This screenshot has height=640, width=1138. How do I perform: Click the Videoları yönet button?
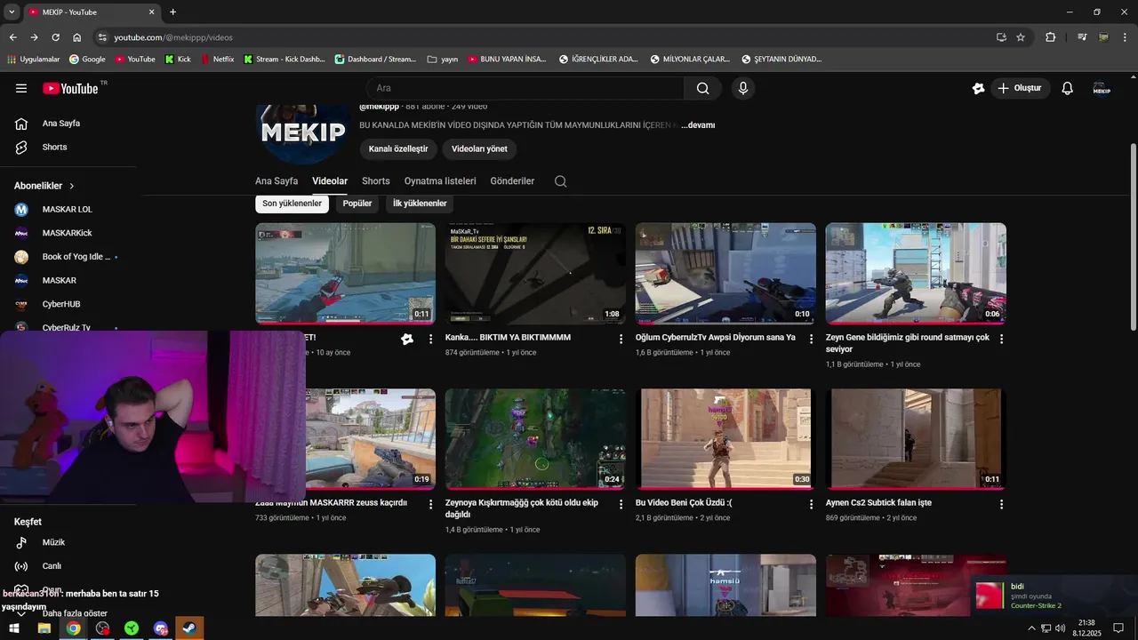click(x=479, y=148)
